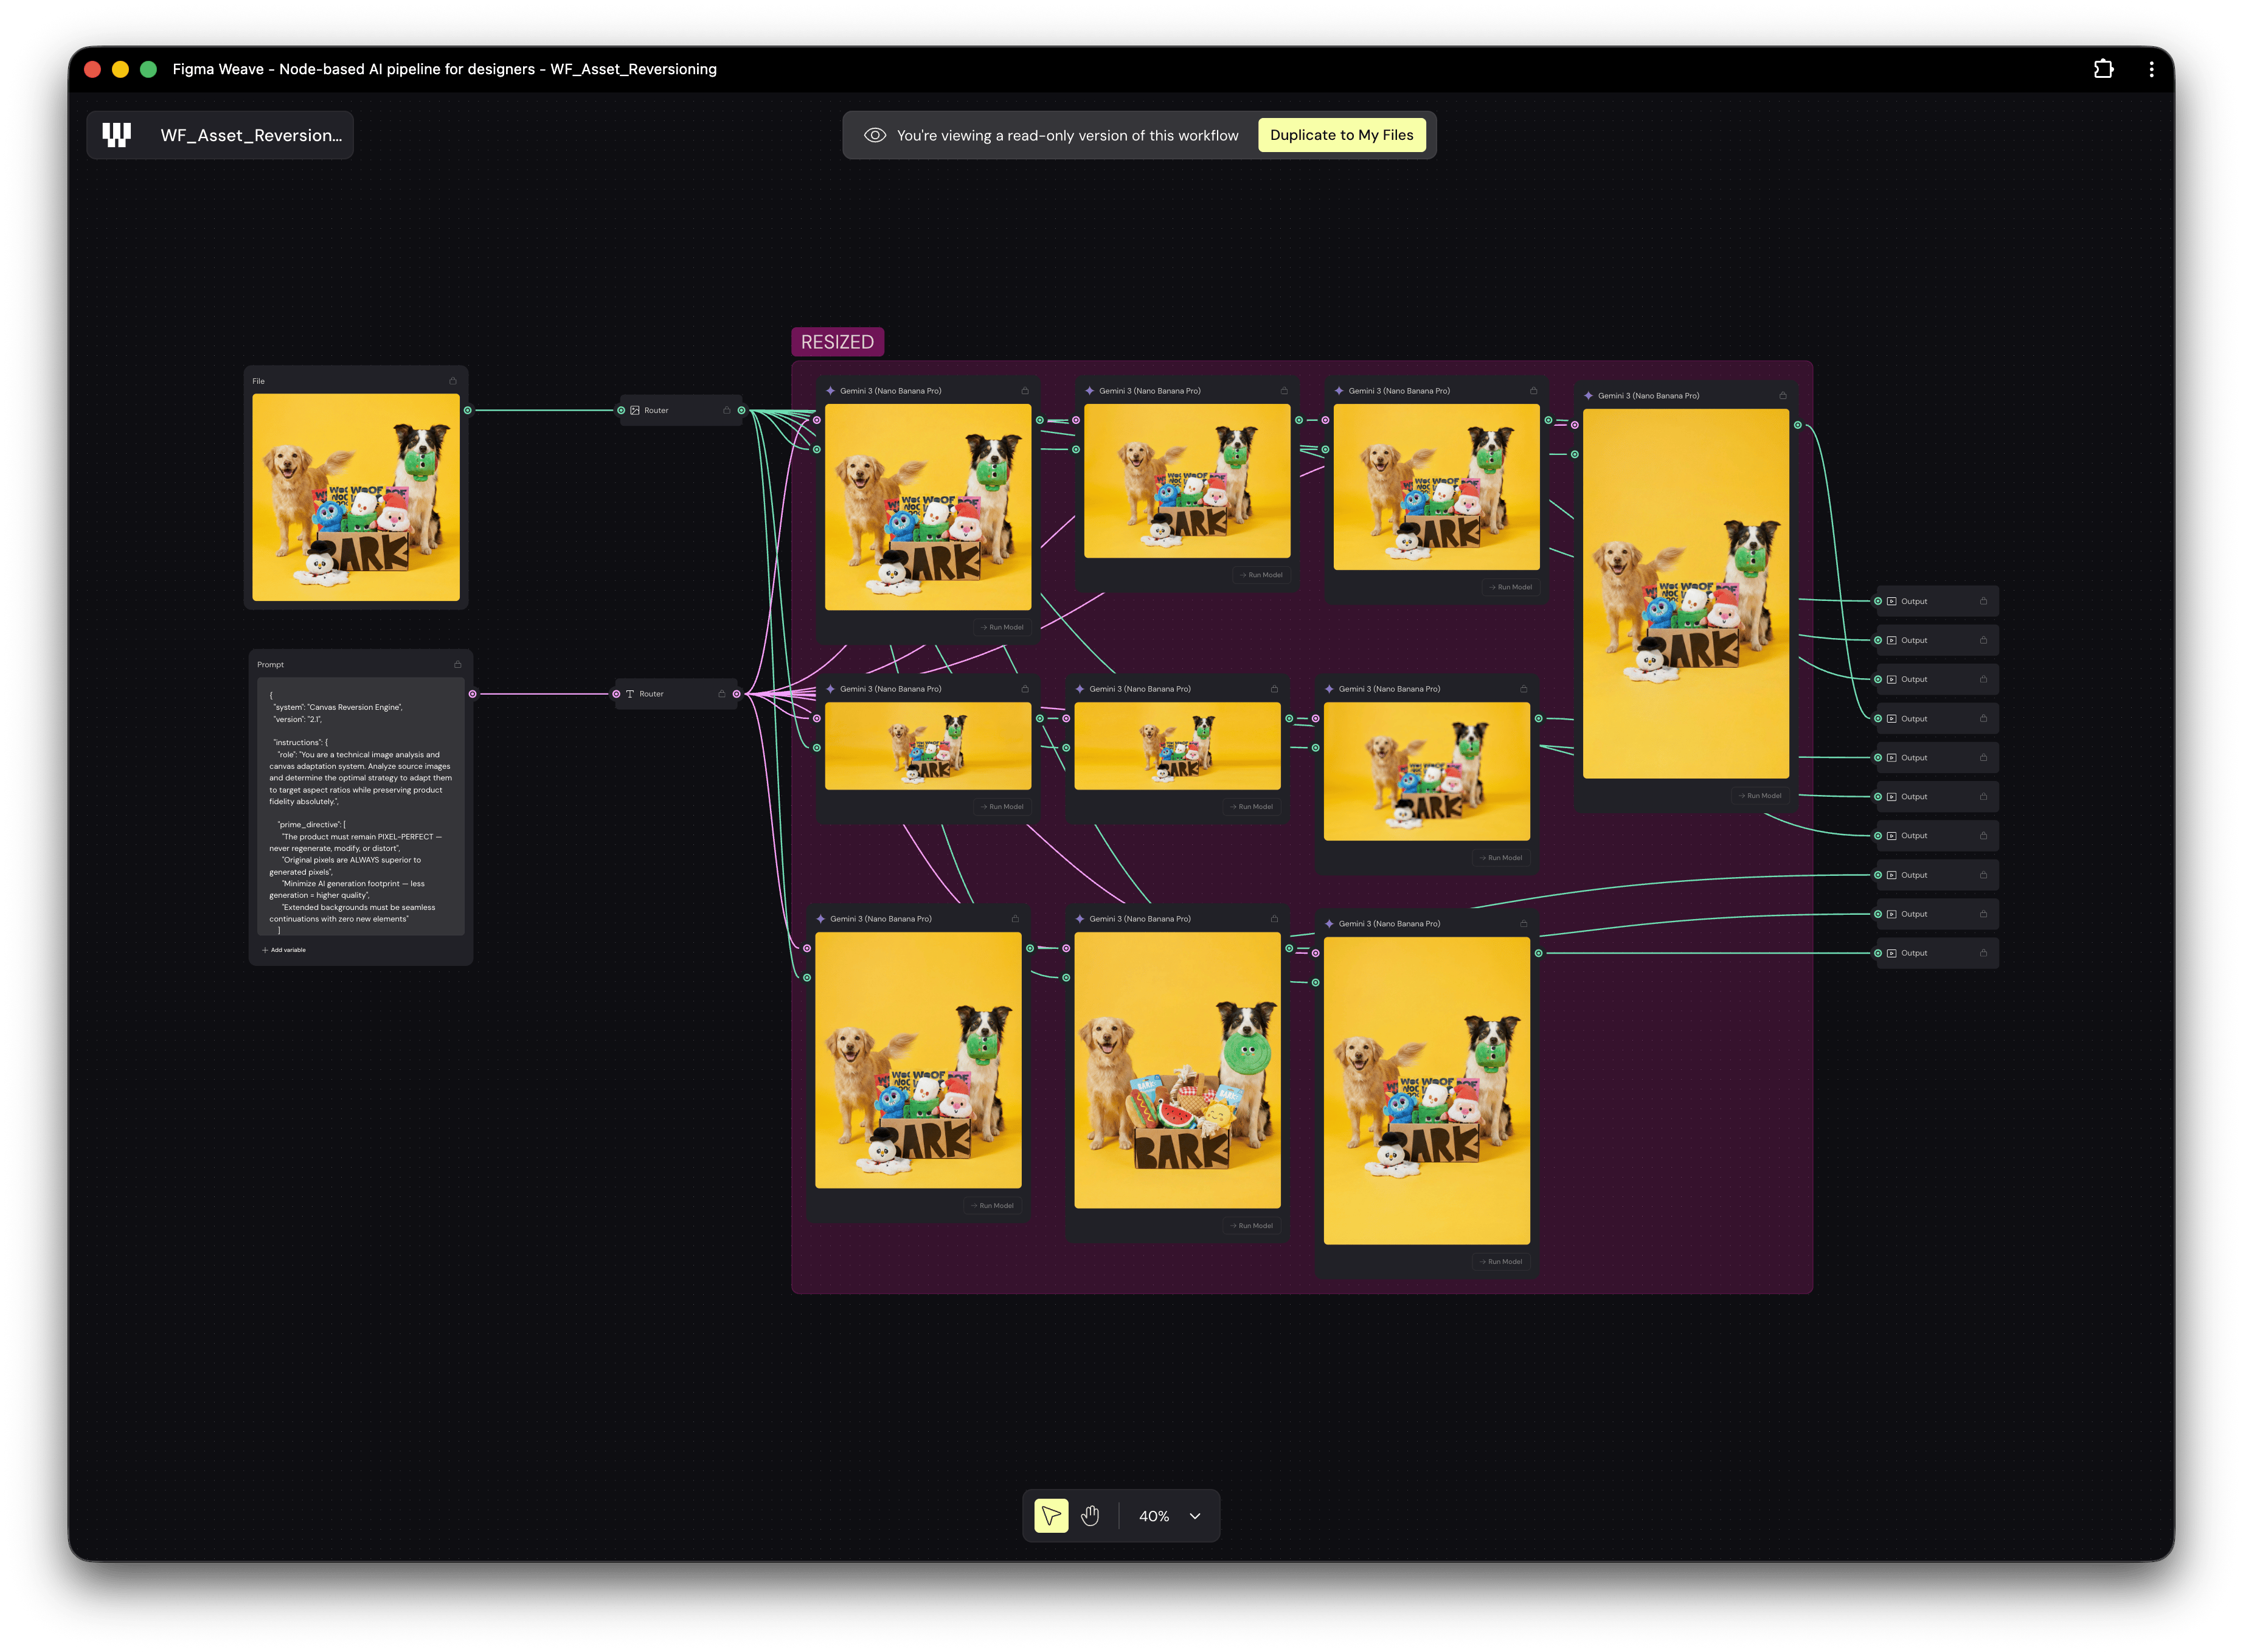The height and width of the screenshot is (1652, 2243).
Task: Expand the 40% zoom dropdown chevron
Action: (x=1195, y=1516)
